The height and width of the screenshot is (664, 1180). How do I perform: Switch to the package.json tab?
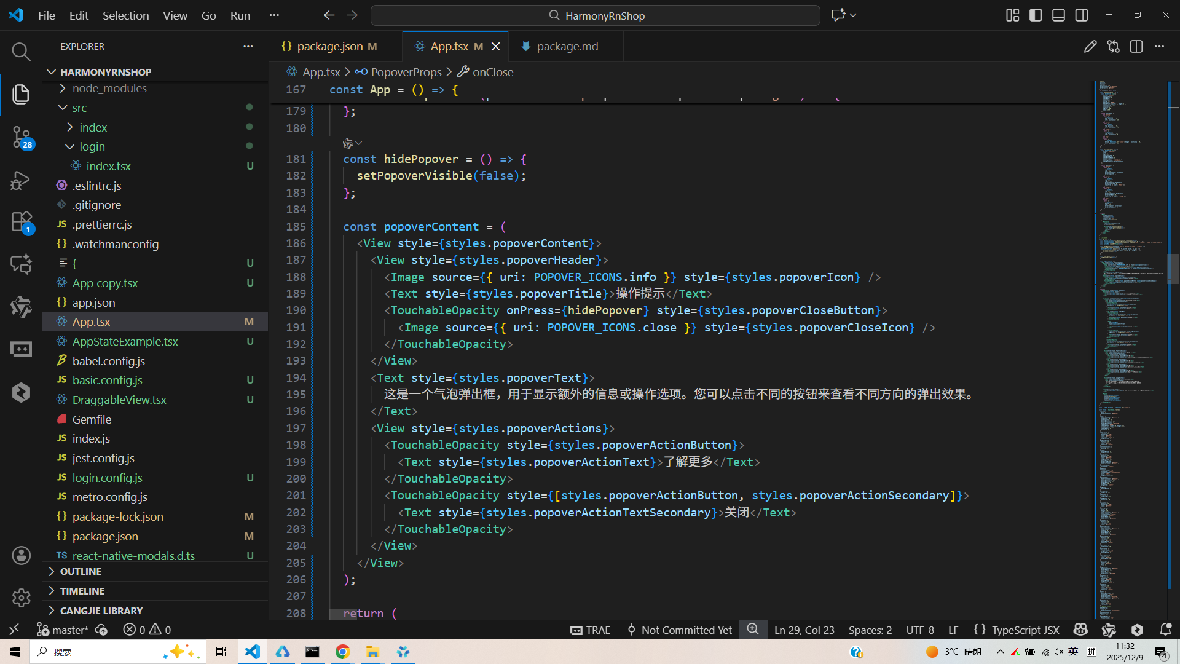click(329, 47)
